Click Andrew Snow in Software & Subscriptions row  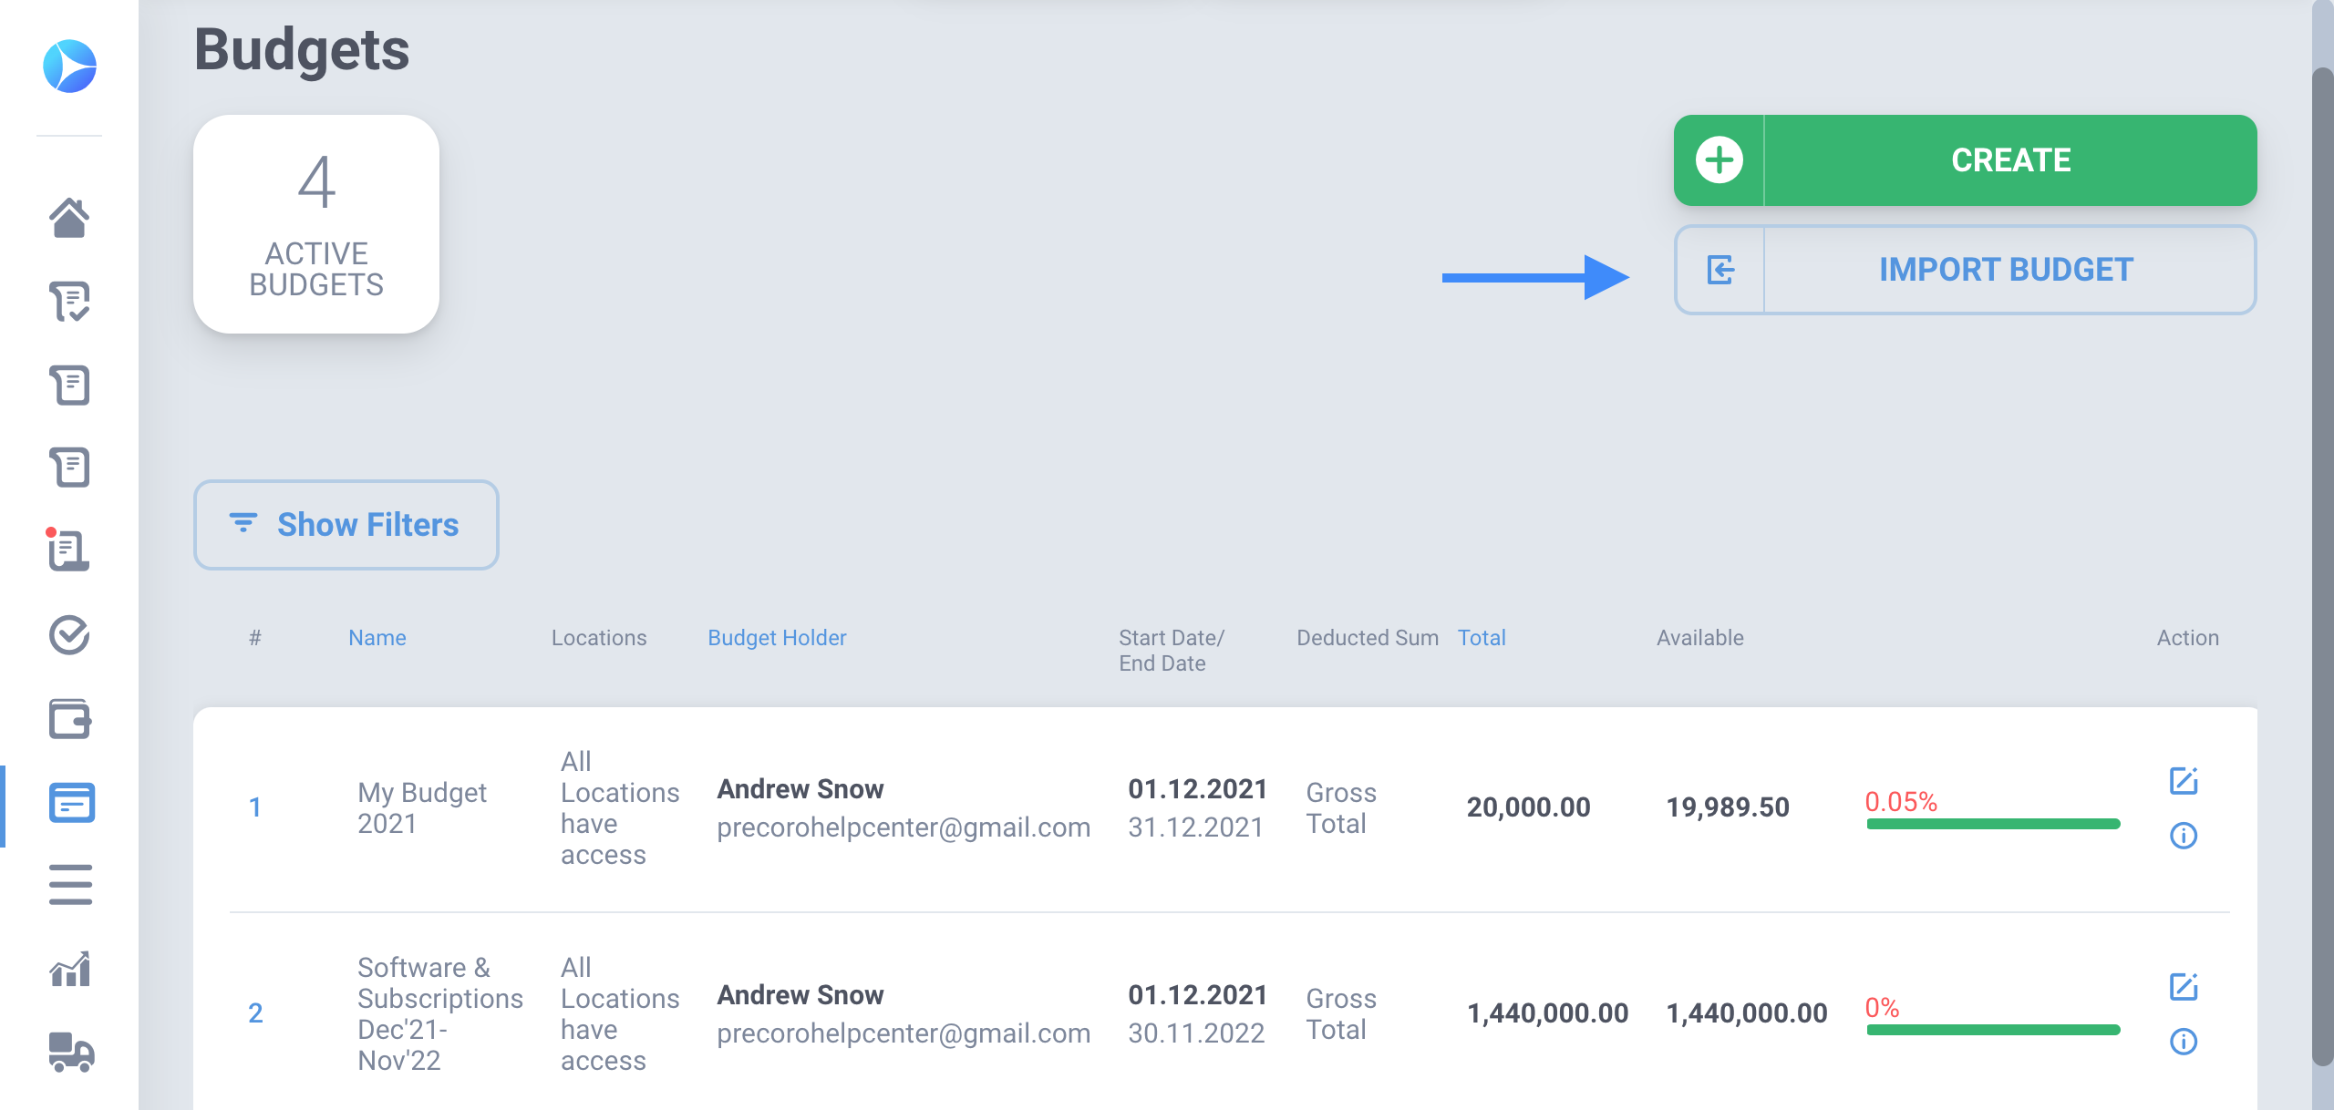[x=800, y=995]
